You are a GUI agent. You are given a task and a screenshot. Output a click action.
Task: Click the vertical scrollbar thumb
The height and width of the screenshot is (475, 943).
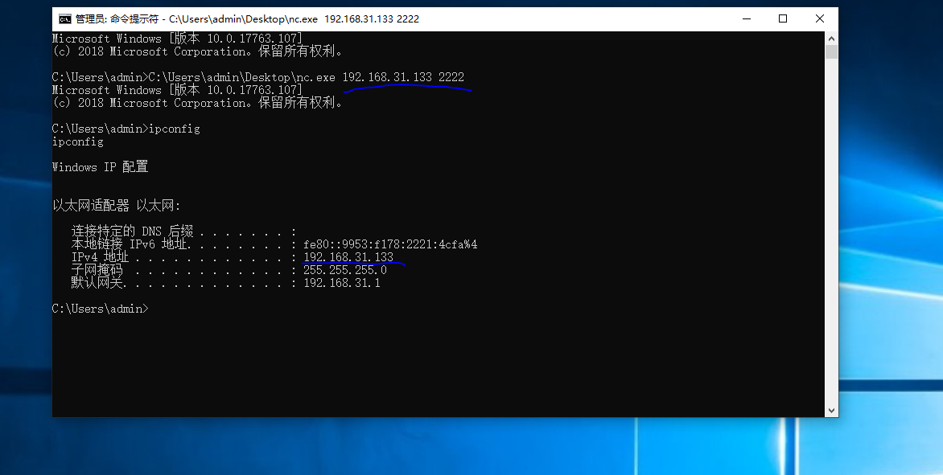point(831,51)
